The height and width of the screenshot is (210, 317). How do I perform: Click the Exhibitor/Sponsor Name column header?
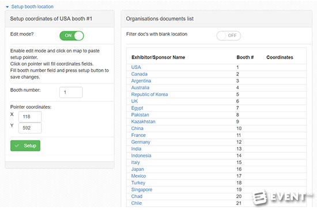coord(158,58)
